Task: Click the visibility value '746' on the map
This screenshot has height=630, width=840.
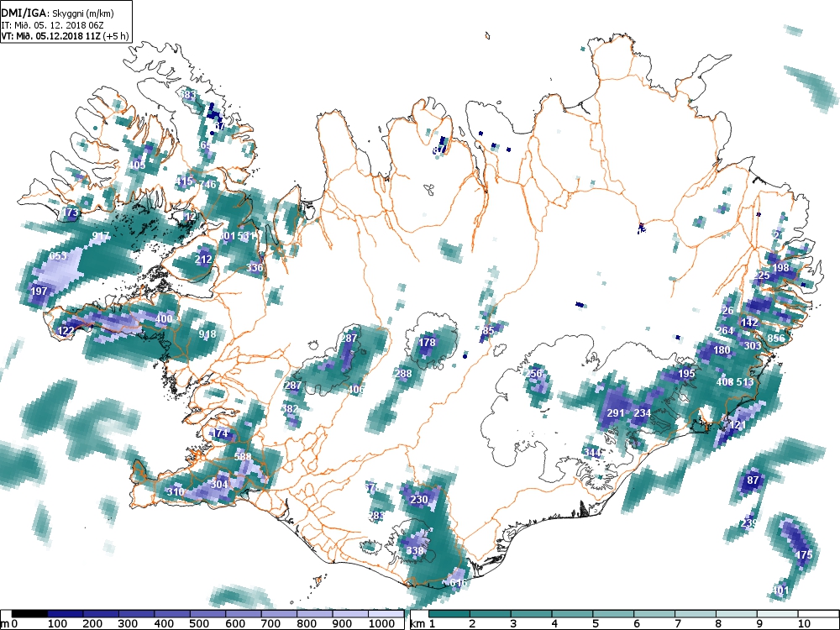Action: (x=207, y=184)
